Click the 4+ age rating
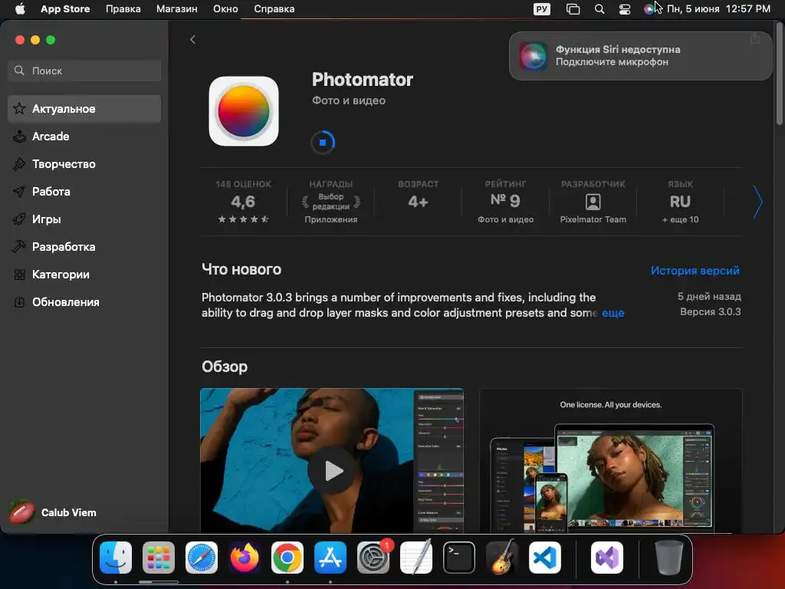 click(418, 202)
